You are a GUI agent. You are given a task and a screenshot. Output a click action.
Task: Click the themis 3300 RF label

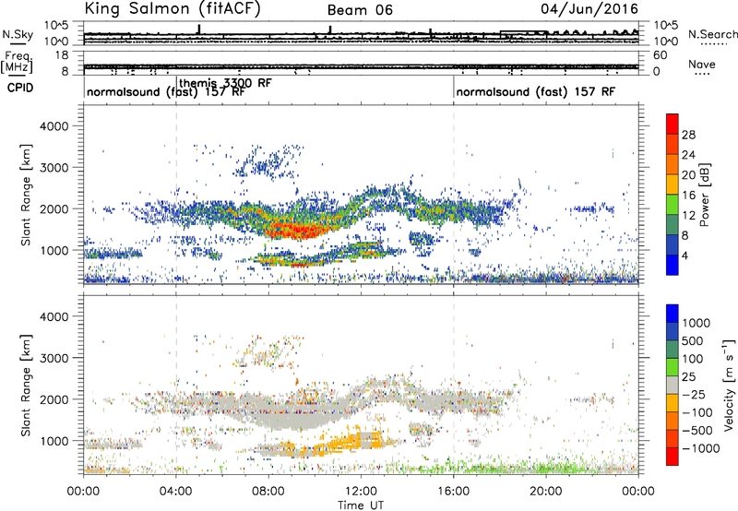coord(225,83)
